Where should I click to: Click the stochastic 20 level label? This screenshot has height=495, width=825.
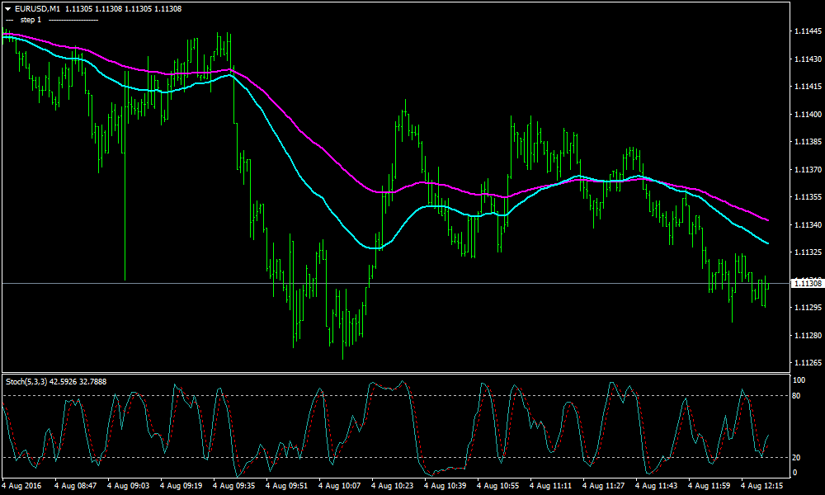tap(798, 457)
